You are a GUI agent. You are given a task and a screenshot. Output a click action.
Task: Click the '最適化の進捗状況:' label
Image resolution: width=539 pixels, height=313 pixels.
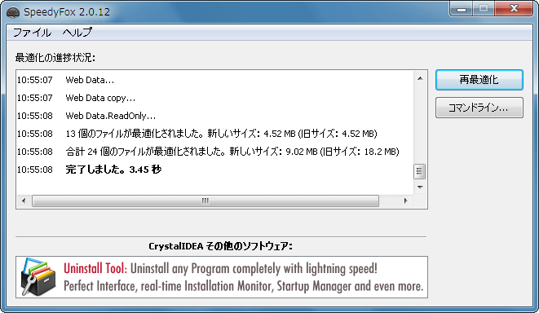pyautogui.click(x=55, y=57)
